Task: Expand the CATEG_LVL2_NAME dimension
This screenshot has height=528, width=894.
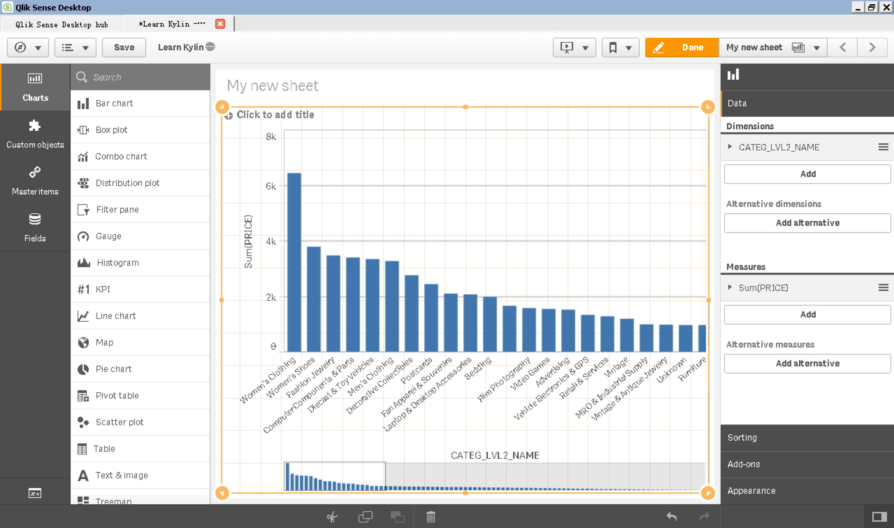Action: point(730,147)
